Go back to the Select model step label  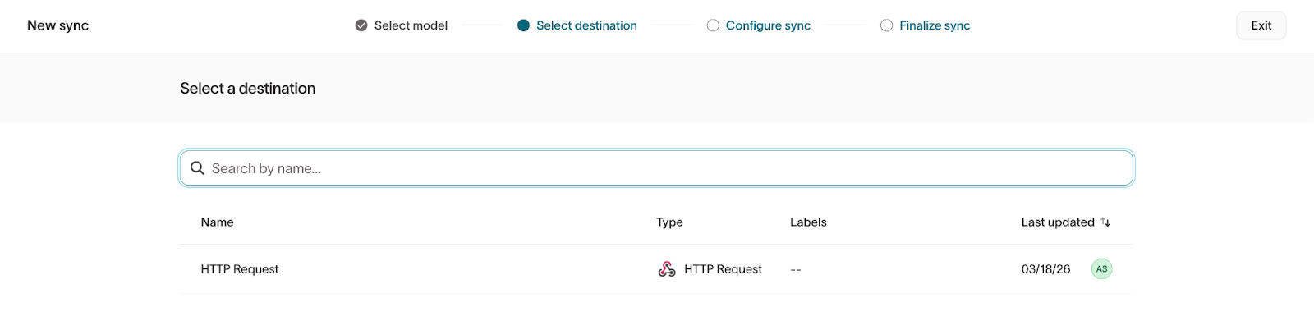[411, 25]
